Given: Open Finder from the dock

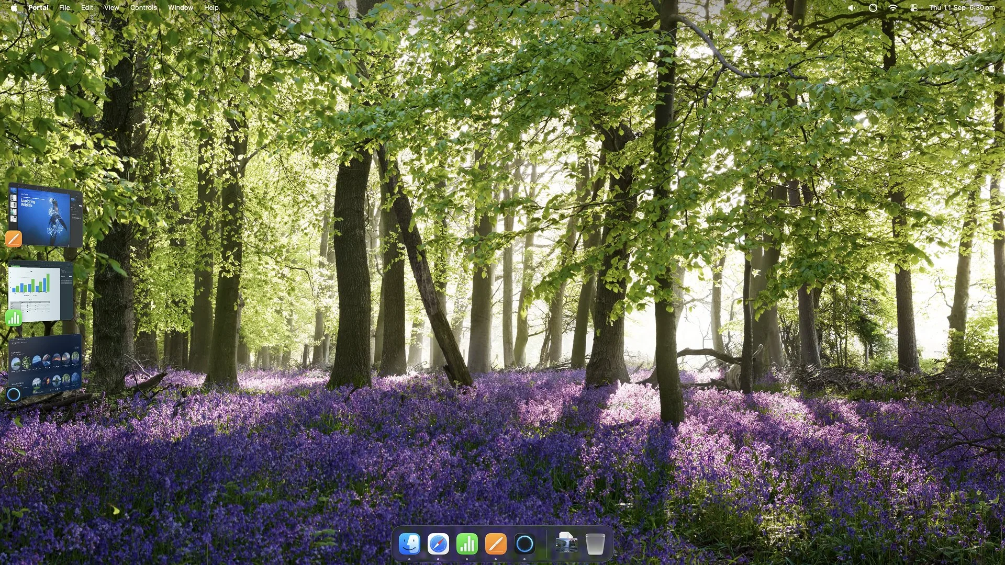Looking at the screenshot, I should [409, 544].
